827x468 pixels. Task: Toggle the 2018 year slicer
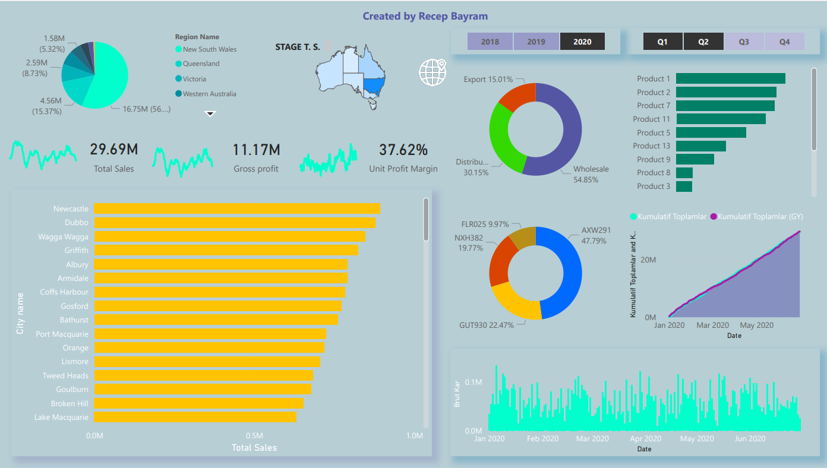[x=490, y=42]
